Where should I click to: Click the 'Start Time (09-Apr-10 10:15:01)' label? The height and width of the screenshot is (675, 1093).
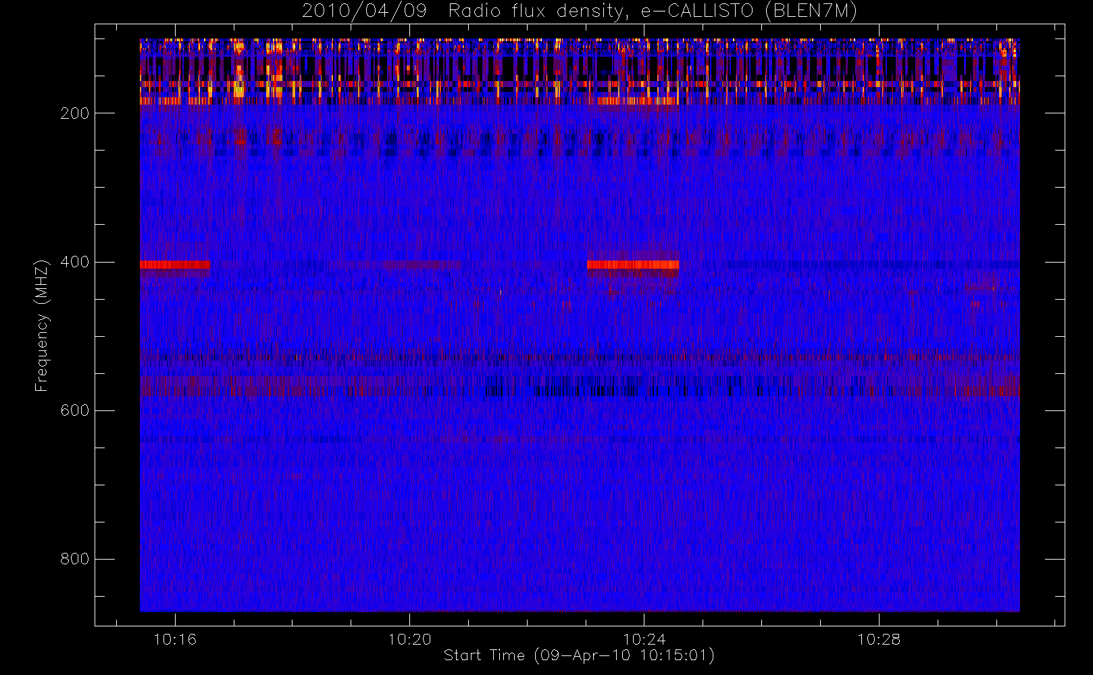click(579, 655)
